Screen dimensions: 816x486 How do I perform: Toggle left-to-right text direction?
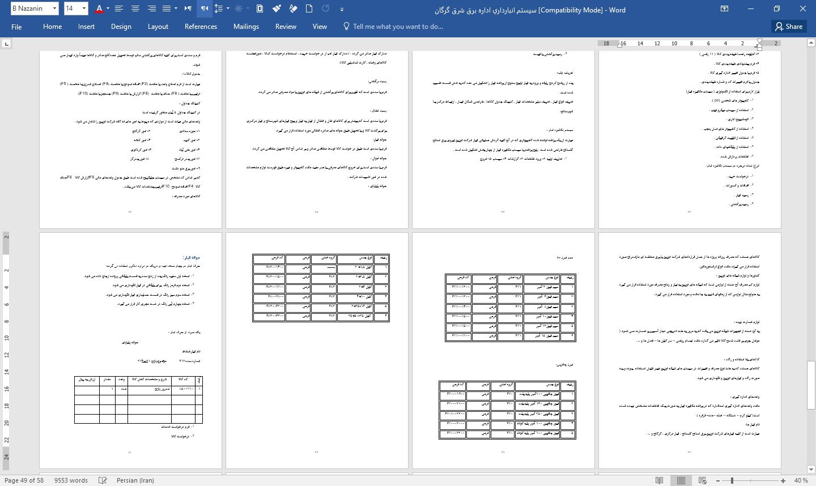coord(188,8)
